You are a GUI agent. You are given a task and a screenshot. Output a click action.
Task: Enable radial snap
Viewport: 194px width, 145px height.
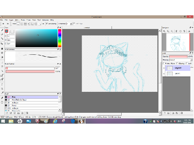[x=32, y=24]
